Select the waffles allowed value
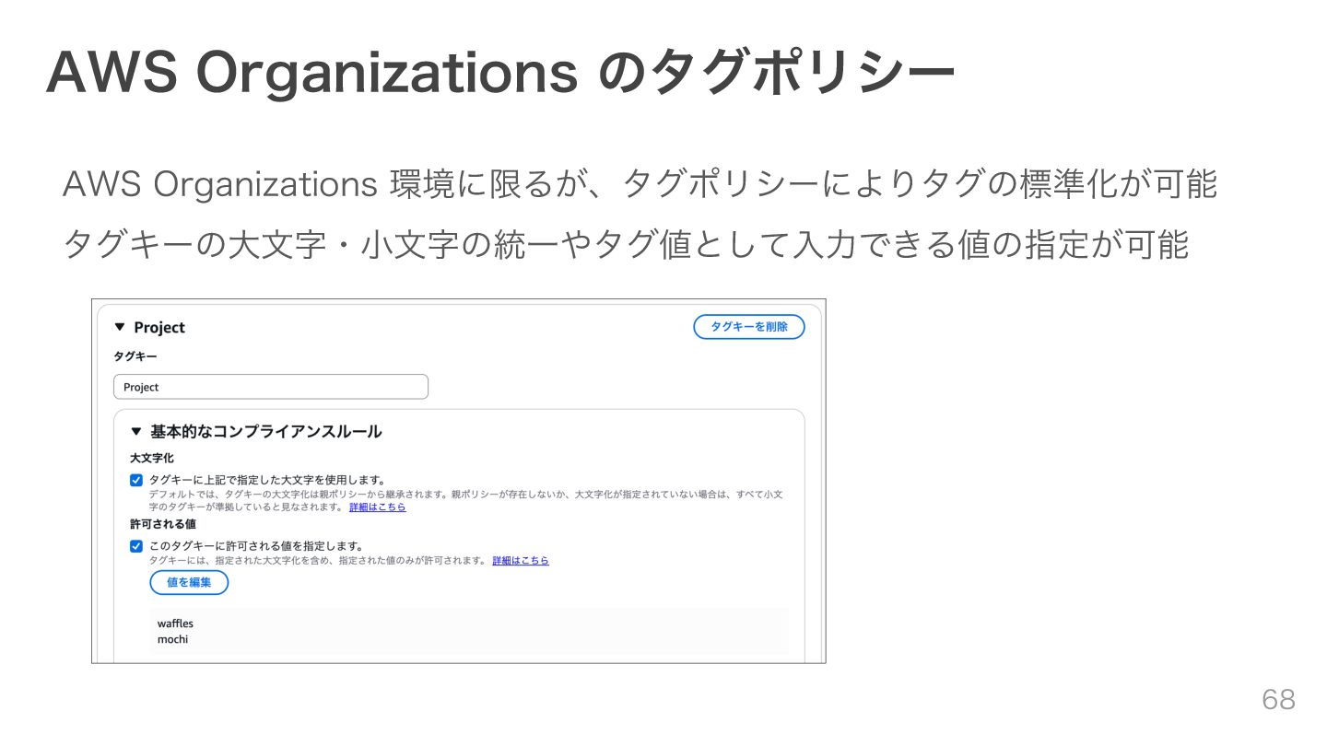This screenshot has width=1327, height=746. [x=175, y=624]
